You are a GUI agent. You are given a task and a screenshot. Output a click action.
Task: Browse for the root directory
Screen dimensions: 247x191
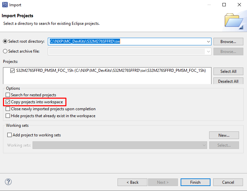pyautogui.click(x=228, y=42)
